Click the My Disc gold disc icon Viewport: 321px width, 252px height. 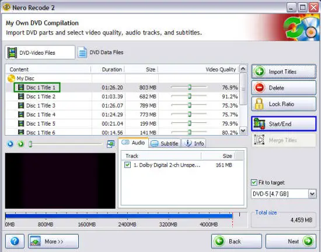(11, 79)
